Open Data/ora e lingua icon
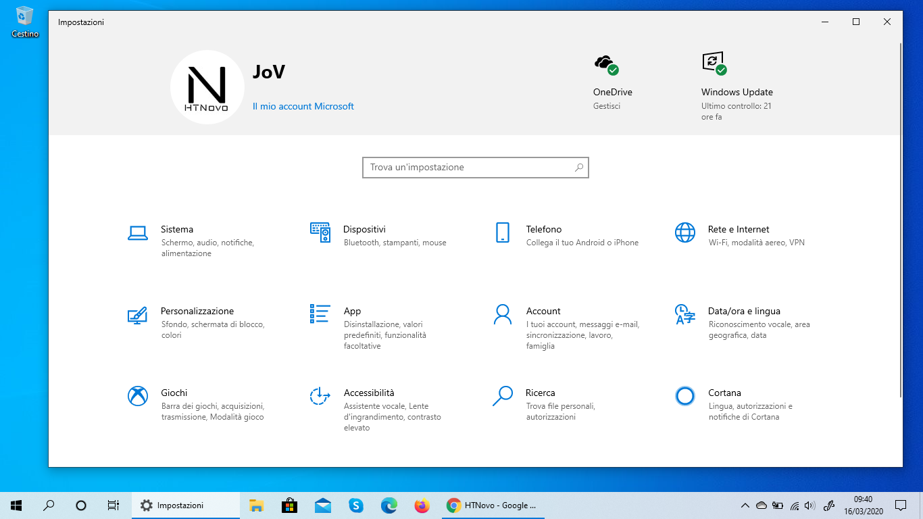923x519 pixels. coord(685,314)
